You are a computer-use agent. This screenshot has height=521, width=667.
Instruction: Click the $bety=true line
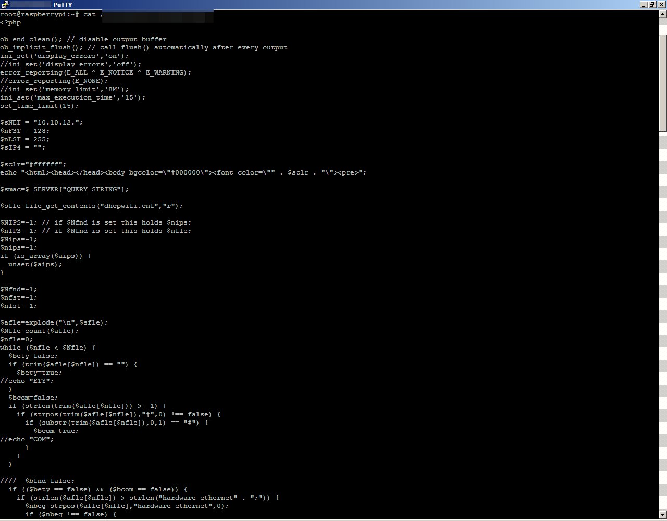tap(40, 373)
